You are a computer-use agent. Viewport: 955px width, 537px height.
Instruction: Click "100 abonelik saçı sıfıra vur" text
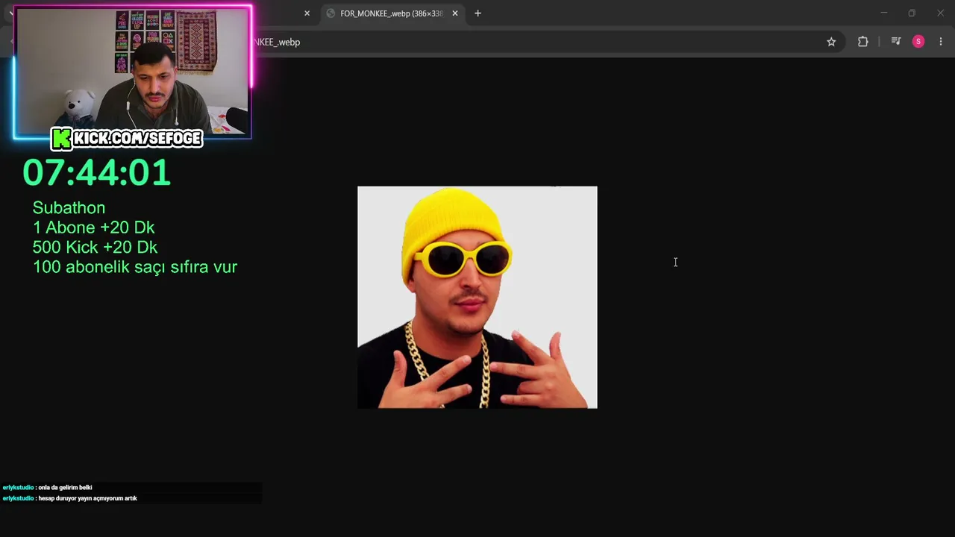point(135,267)
